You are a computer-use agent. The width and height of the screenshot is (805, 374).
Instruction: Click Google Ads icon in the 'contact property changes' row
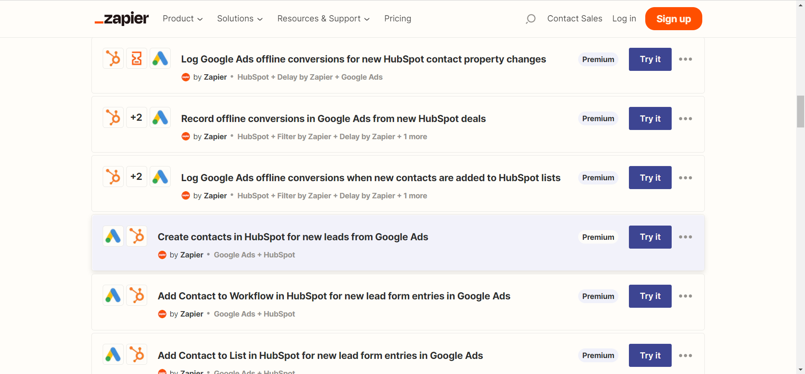(160, 58)
